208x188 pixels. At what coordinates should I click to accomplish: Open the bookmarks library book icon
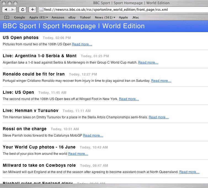click(x=7, y=17)
